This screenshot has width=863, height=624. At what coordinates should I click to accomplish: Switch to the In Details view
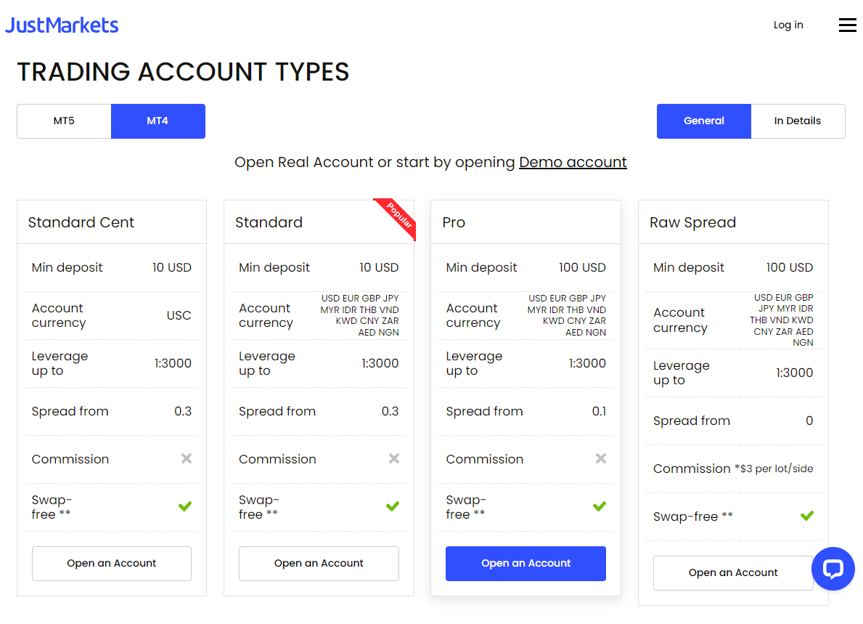coord(797,121)
